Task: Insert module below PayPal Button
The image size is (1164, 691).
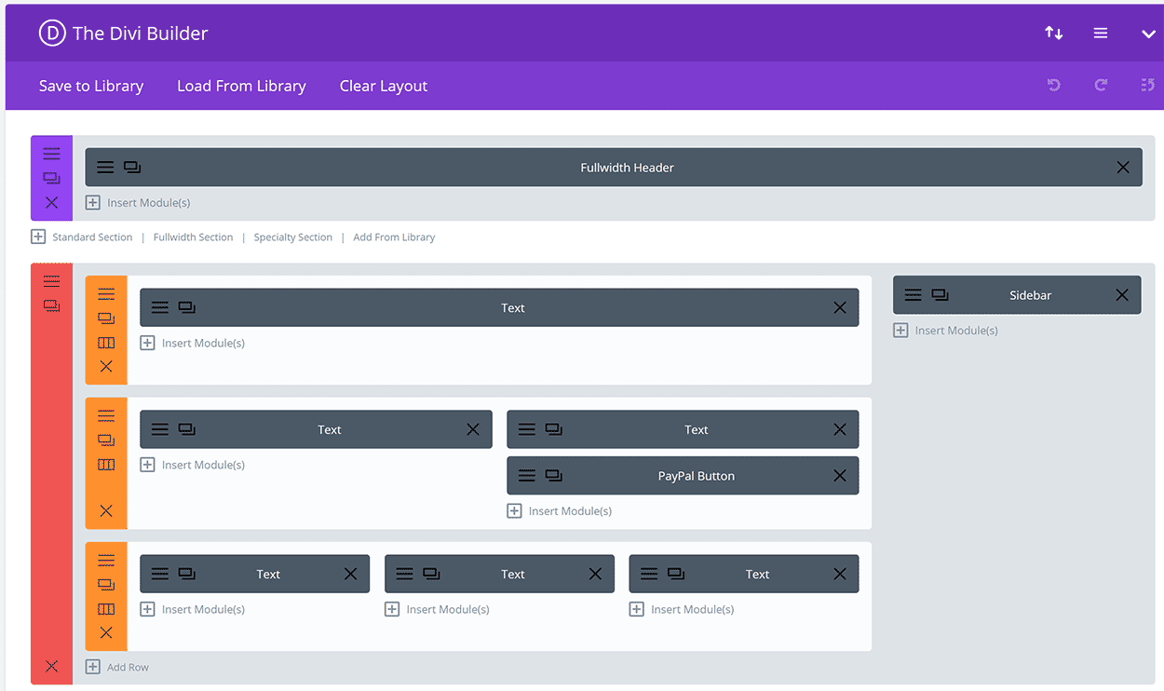Action: [559, 510]
